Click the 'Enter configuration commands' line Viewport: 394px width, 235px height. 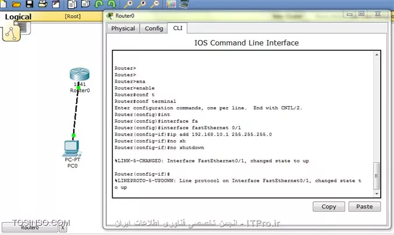coord(208,108)
